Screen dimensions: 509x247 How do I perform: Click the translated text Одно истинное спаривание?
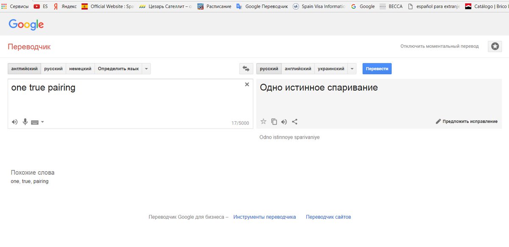tap(319, 88)
